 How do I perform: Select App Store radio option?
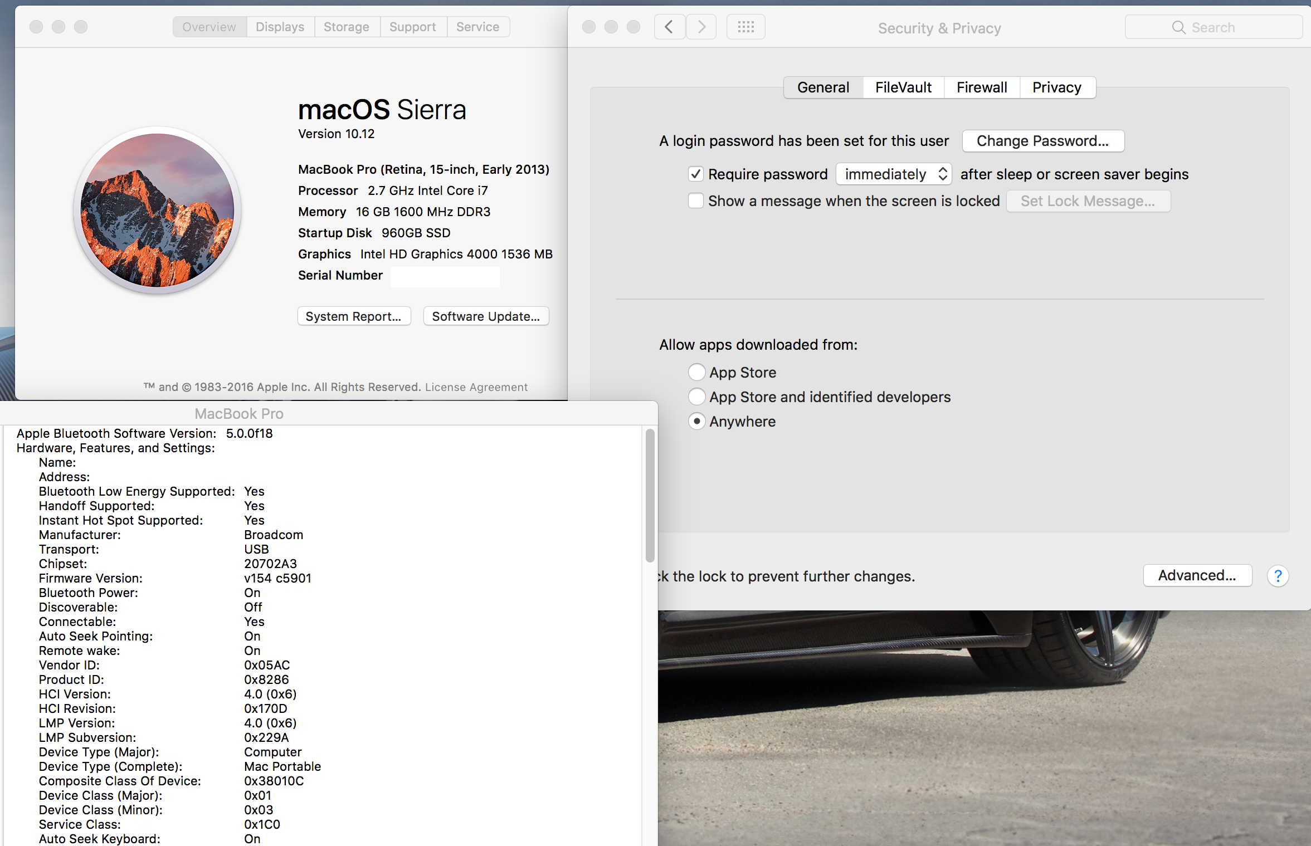[696, 372]
